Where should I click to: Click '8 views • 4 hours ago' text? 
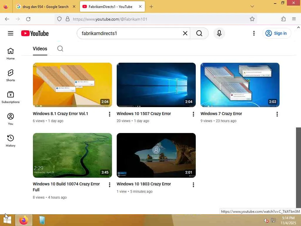tap(49, 197)
